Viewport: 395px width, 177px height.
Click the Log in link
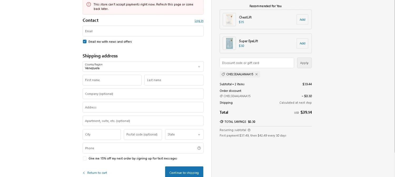(199, 21)
